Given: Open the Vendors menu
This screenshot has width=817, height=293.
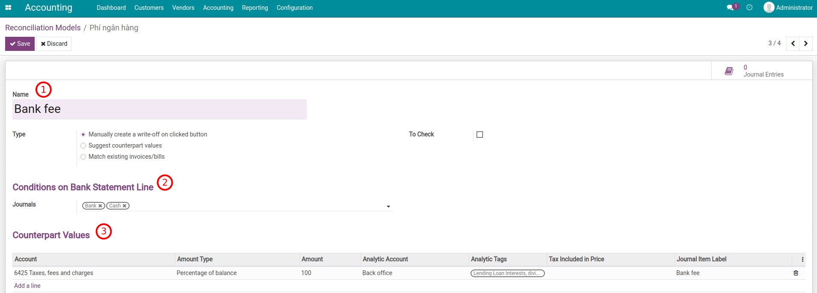Looking at the screenshot, I should [183, 8].
